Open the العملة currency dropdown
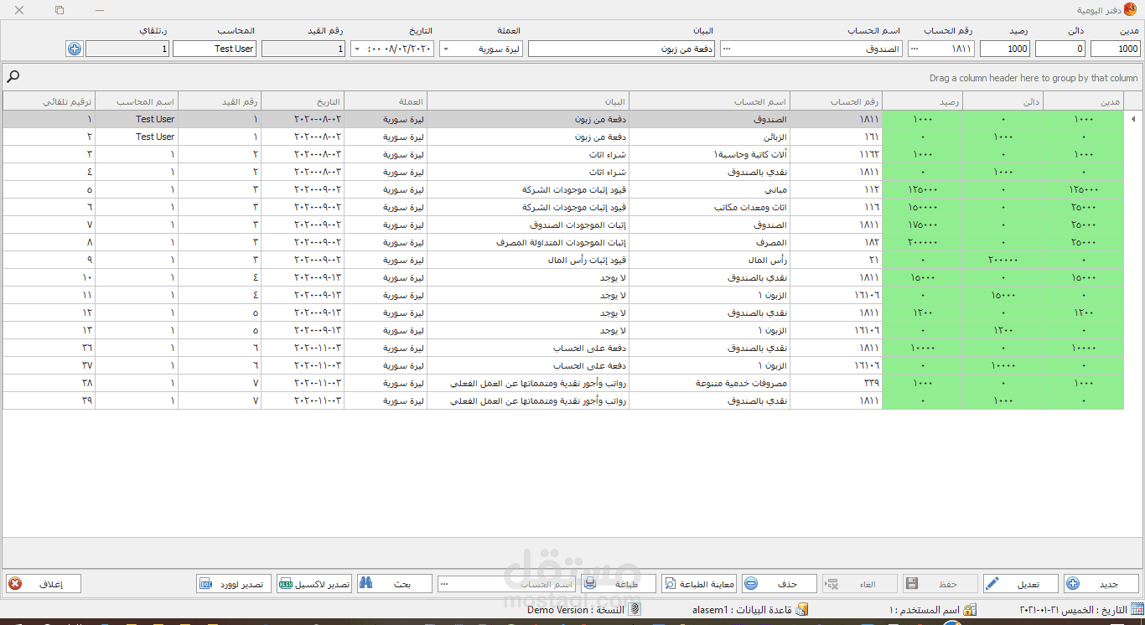This screenshot has height=625, width=1145. coord(445,49)
